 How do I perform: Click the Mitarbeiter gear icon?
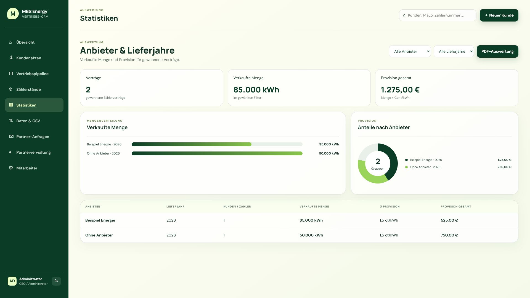11,168
